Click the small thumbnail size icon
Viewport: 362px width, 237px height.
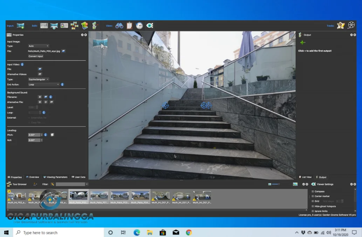(269, 184)
